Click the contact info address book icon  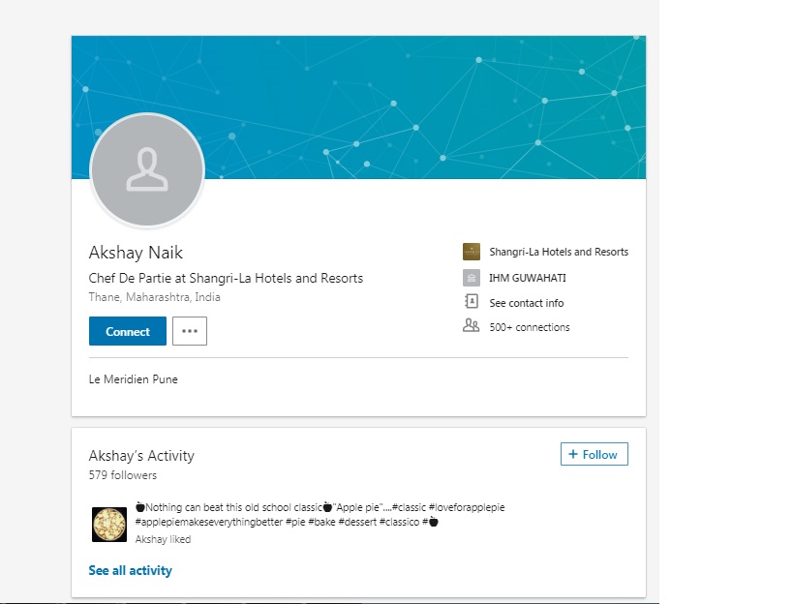(472, 302)
